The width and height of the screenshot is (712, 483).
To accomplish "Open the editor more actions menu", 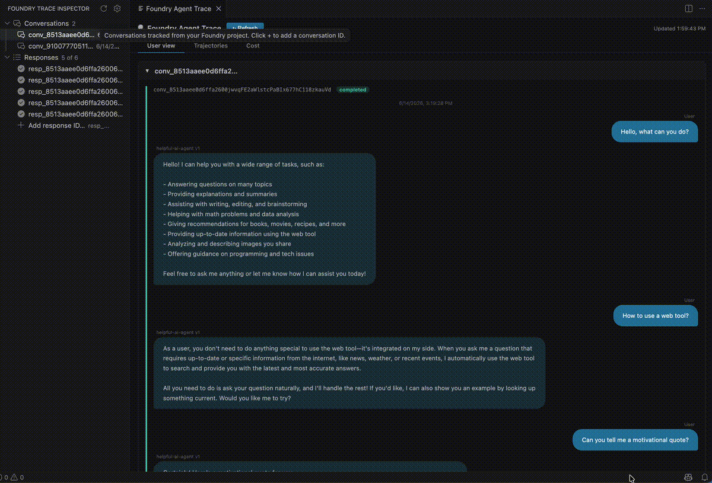I will [x=703, y=9].
